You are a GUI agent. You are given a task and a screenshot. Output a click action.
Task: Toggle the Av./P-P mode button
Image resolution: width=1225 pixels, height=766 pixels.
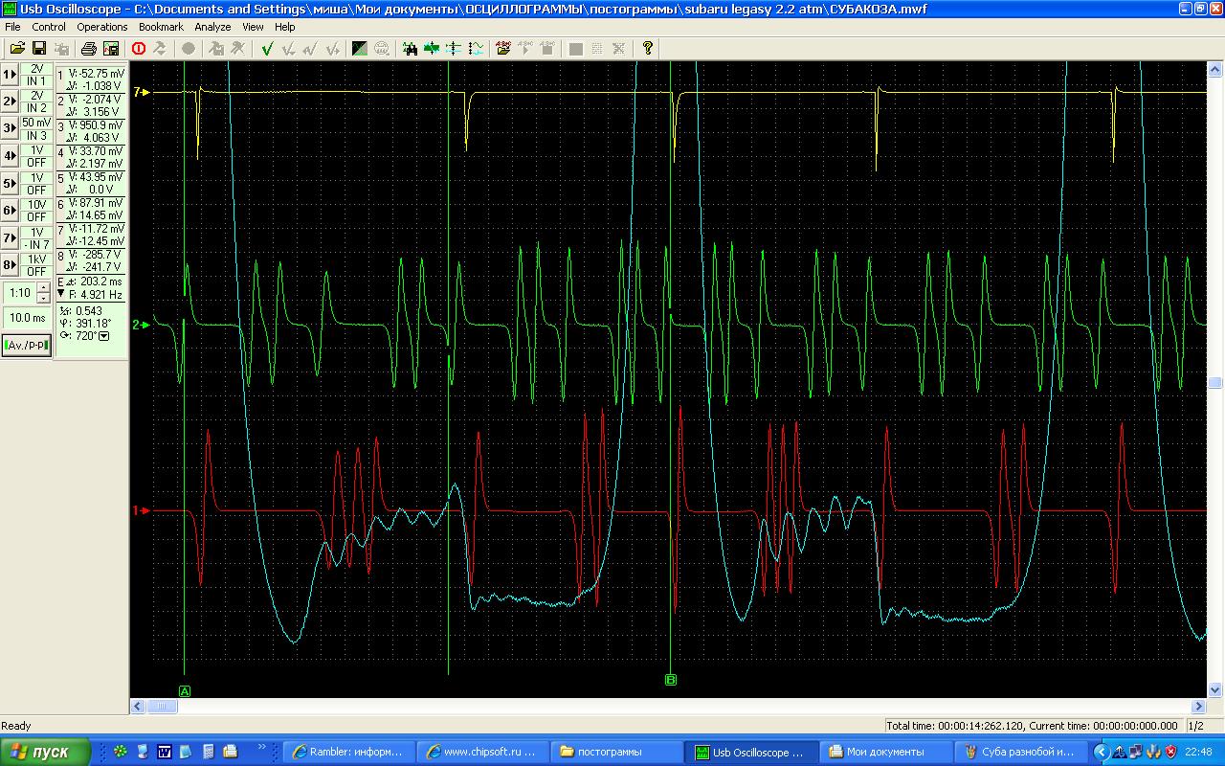click(x=27, y=346)
